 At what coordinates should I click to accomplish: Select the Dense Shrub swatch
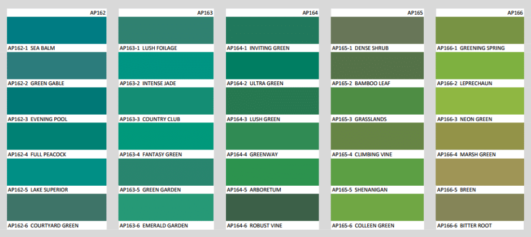pyautogui.click(x=377, y=30)
